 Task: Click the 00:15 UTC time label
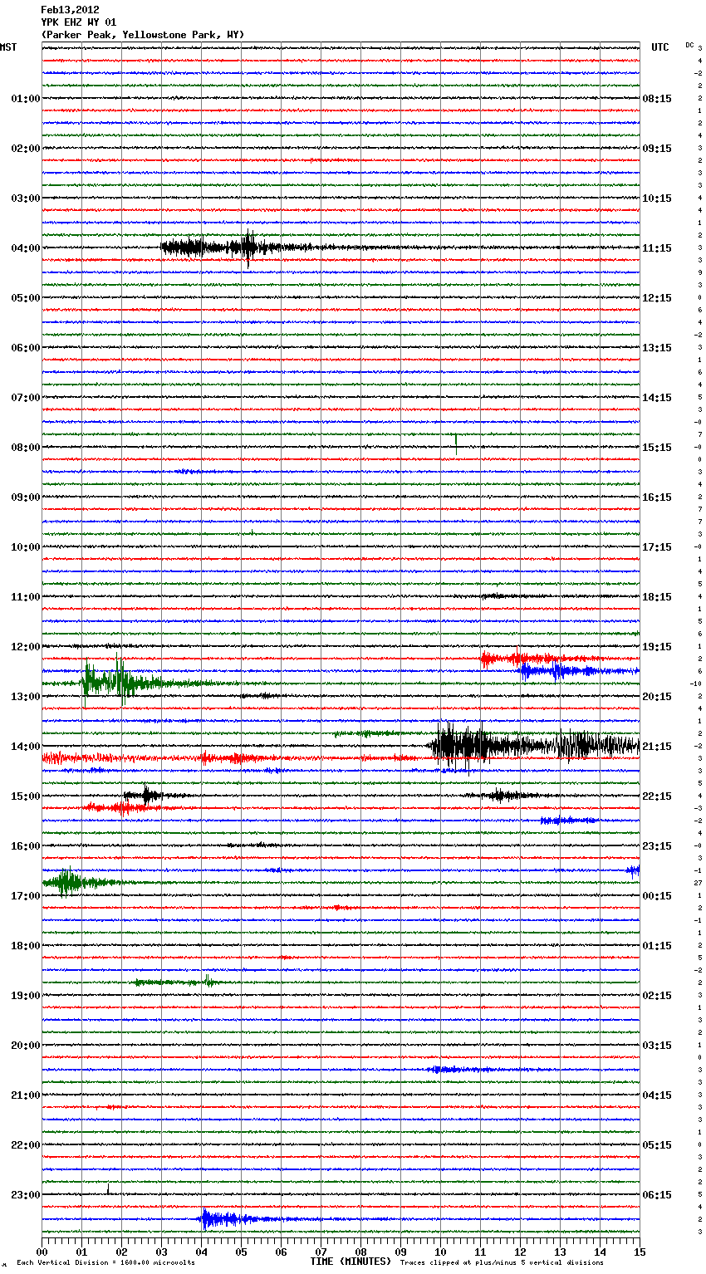[x=657, y=896]
